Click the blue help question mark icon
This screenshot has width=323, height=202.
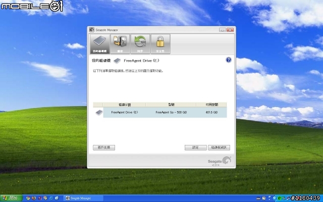click(x=229, y=60)
